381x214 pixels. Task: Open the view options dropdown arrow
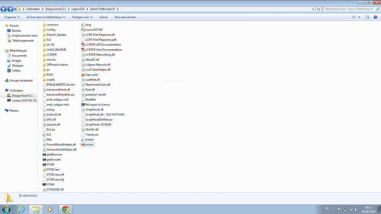point(359,17)
